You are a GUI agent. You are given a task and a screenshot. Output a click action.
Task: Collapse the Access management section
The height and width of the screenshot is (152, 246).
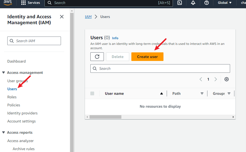(4, 73)
